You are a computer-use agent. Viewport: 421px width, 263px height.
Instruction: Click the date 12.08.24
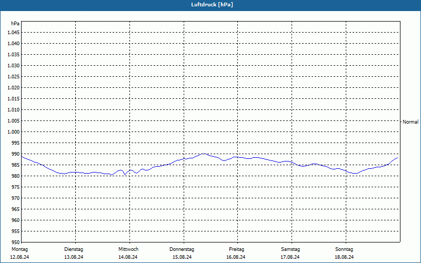[19, 257]
